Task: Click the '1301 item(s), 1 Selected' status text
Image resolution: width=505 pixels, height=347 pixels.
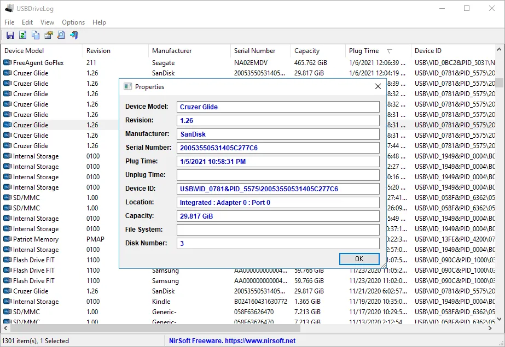Action: [x=36, y=340]
